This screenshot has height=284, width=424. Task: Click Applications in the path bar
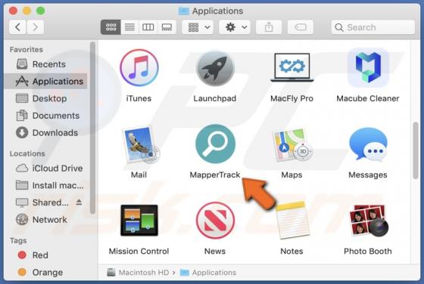[x=208, y=273]
